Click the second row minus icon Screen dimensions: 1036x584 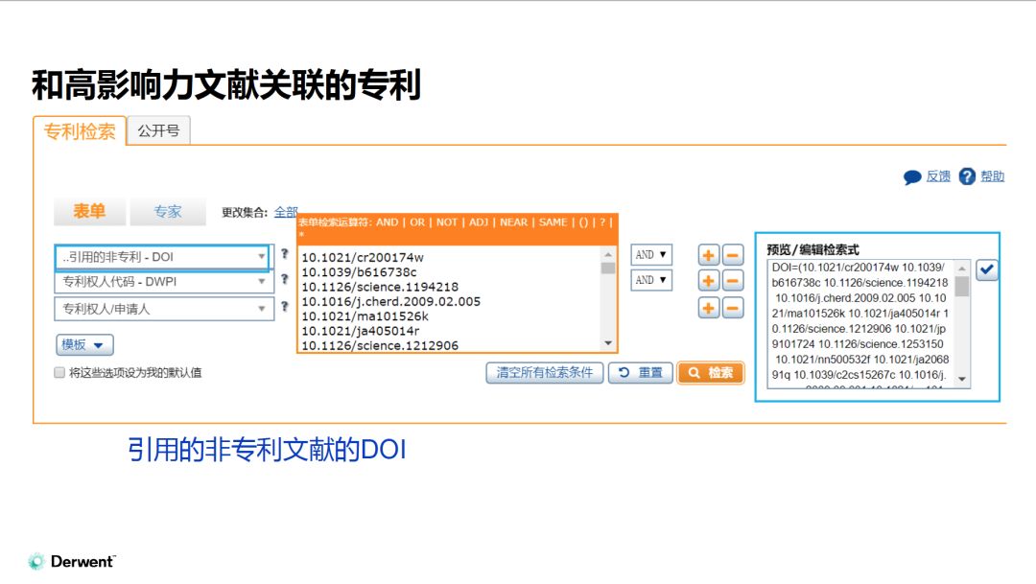pos(733,281)
